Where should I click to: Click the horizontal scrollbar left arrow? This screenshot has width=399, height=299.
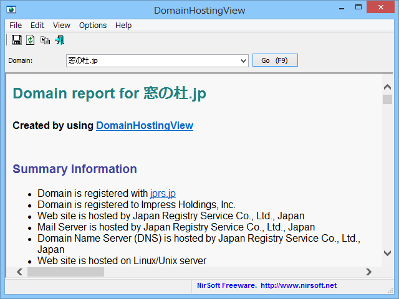20,272
